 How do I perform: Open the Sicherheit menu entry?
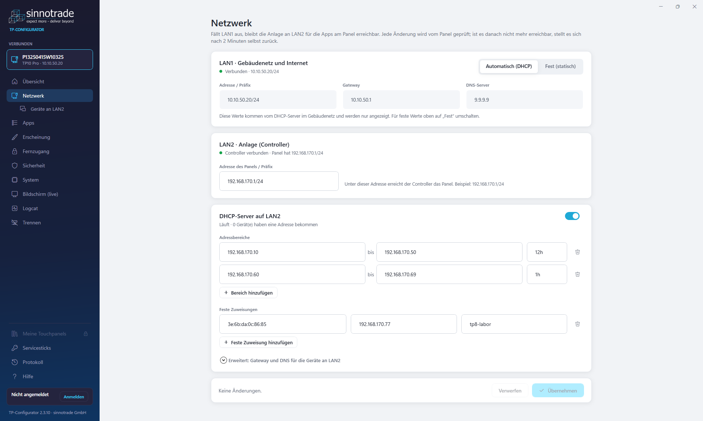(x=50, y=166)
